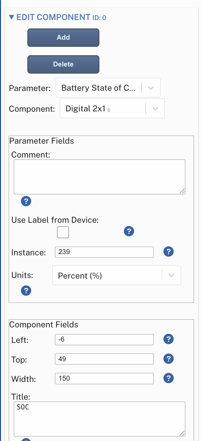The height and width of the screenshot is (441, 202).
Task: Show help for the Width field
Action: (x=169, y=378)
